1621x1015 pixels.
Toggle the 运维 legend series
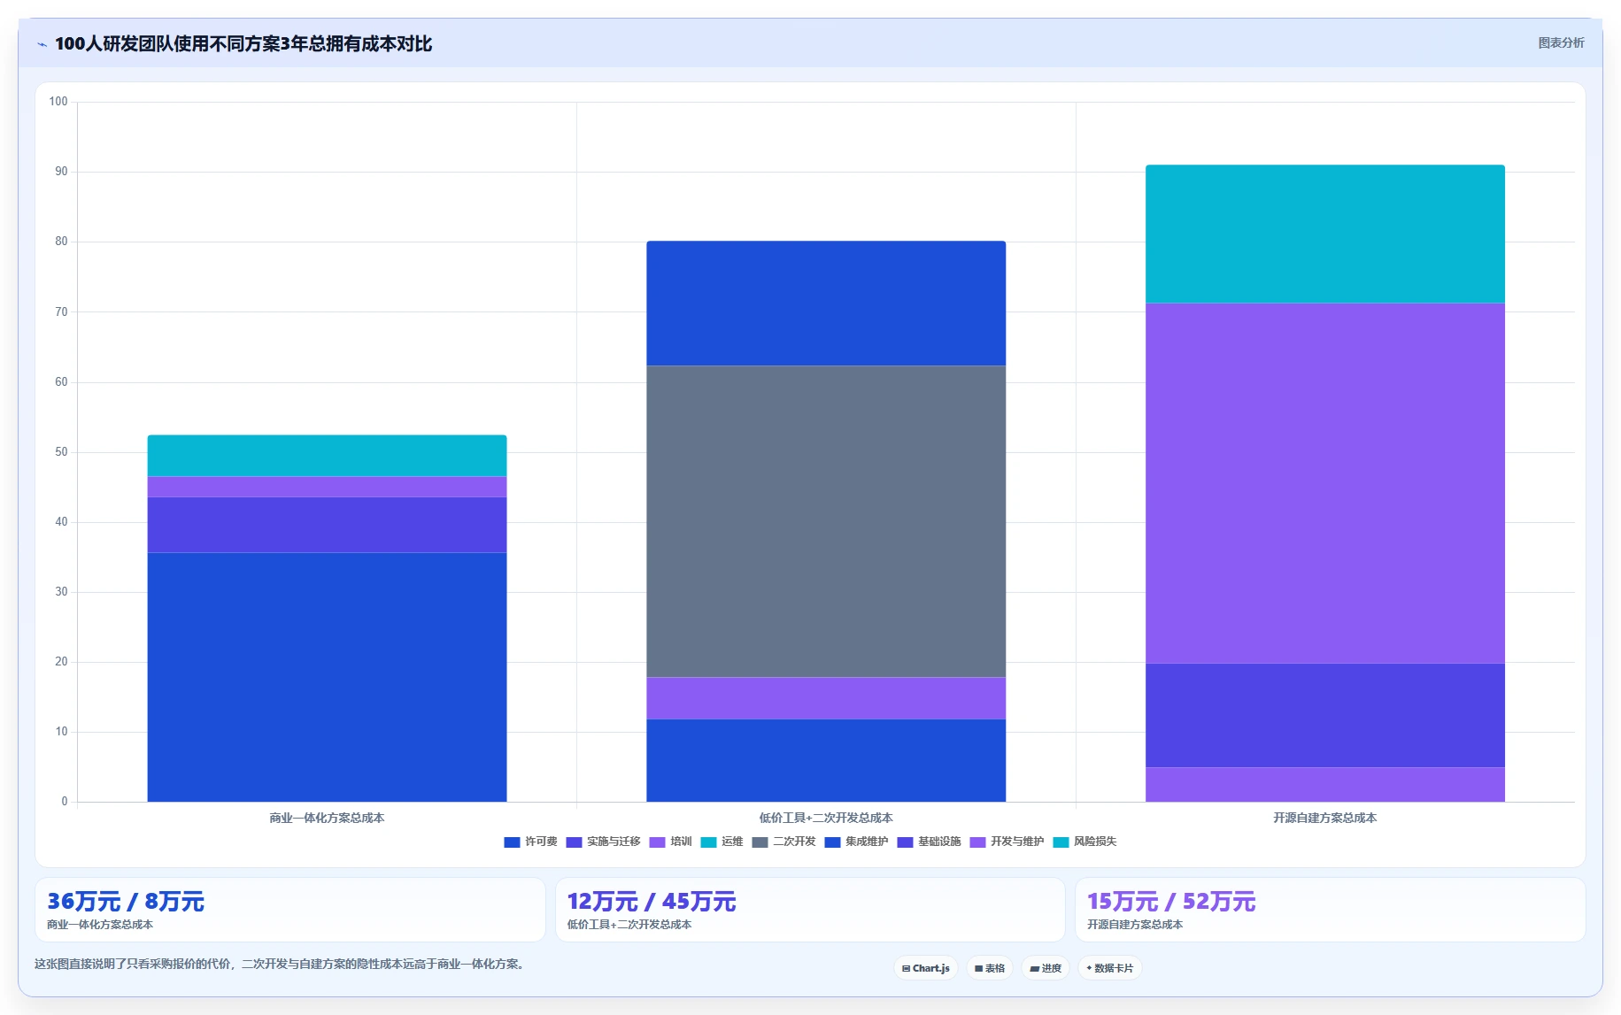(x=722, y=842)
